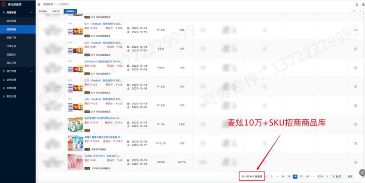Open the user account icon in the header

(364, 4)
